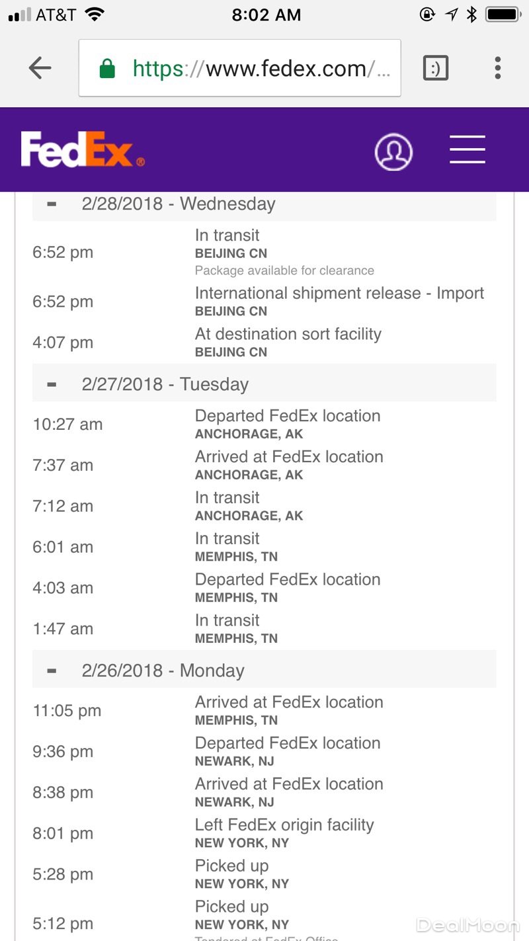Image resolution: width=529 pixels, height=941 pixels.
Task: Collapse the 2/27/2018 Tuesday section
Action: (x=52, y=384)
